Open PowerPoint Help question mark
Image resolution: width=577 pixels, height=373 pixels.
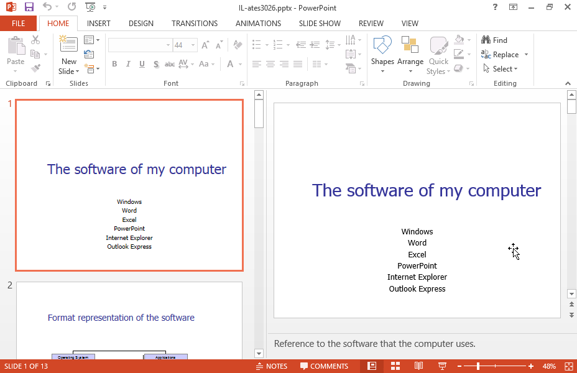pos(495,7)
